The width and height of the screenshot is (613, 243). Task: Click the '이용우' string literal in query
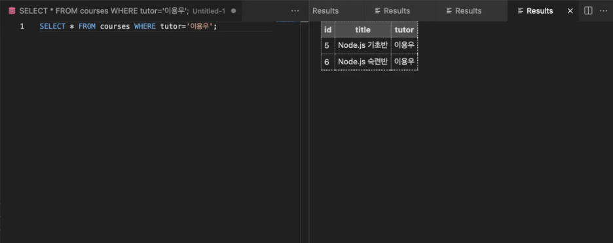point(199,27)
